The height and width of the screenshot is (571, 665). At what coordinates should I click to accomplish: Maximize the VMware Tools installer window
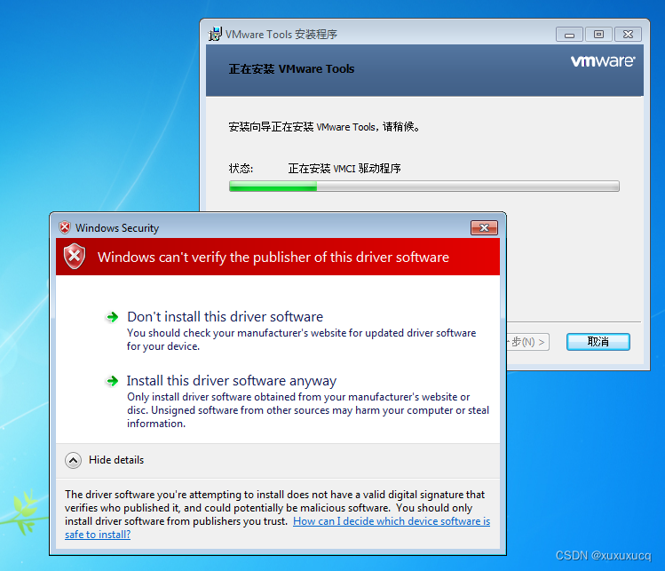[x=598, y=35]
